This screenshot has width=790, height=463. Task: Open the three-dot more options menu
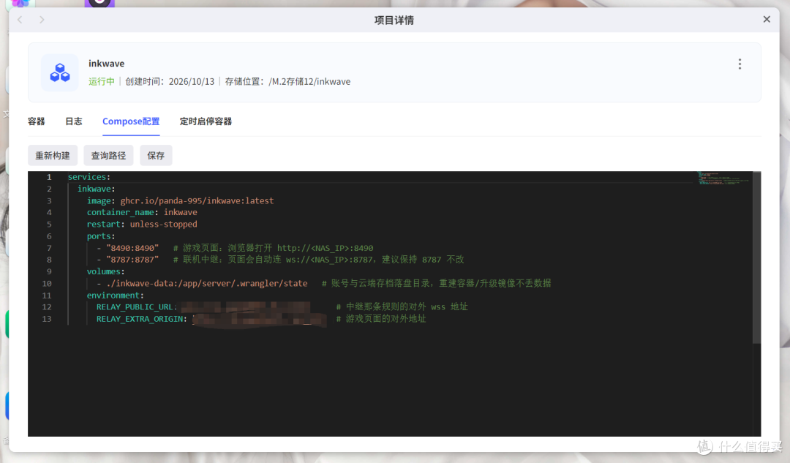coord(740,64)
